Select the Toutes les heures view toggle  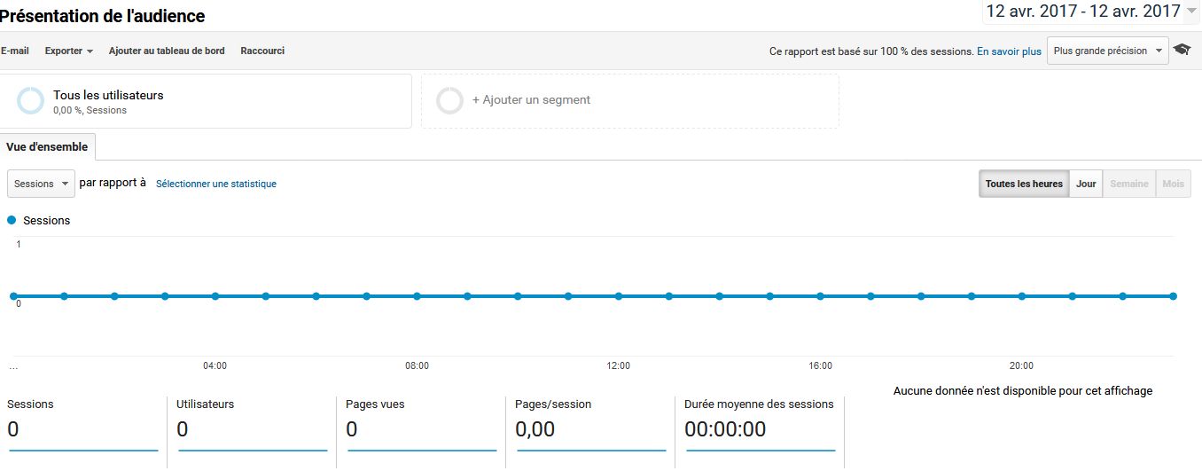(x=1024, y=184)
